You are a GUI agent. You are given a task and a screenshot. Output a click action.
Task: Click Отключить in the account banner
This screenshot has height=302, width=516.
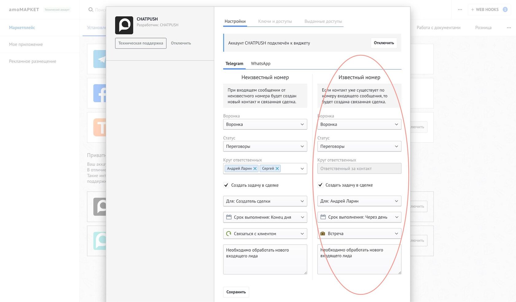pyautogui.click(x=384, y=43)
